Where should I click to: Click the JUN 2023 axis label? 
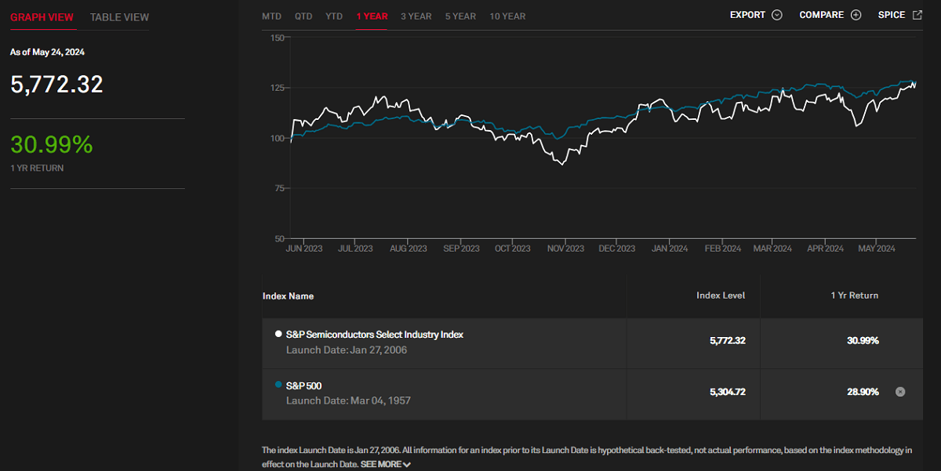(x=303, y=248)
